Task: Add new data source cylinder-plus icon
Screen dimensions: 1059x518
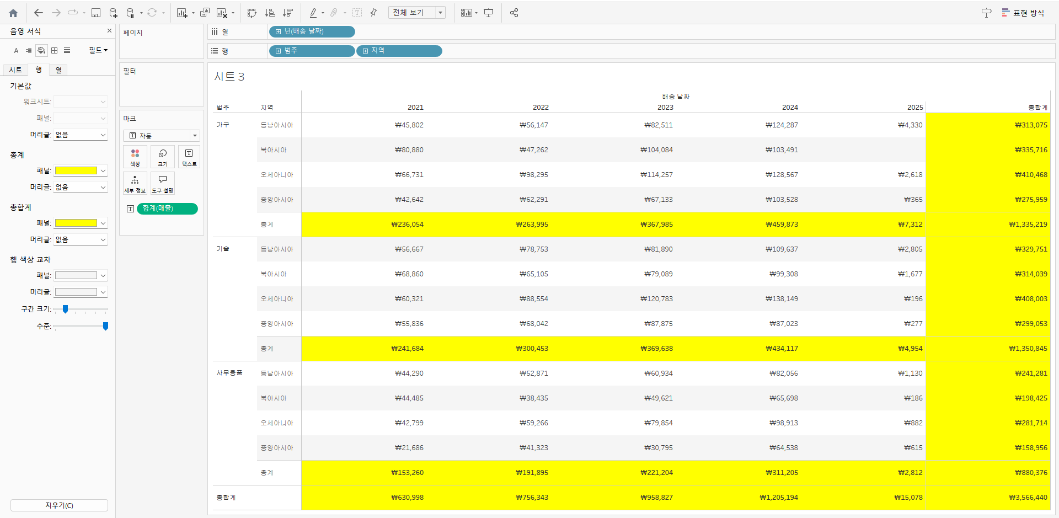Action: (x=113, y=13)
